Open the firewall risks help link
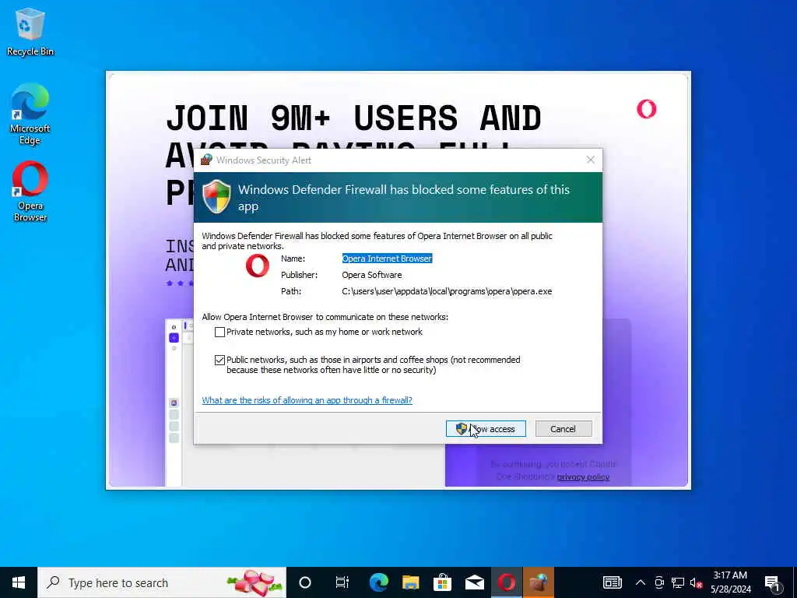The height and width of the screenshot is (598, 797). pos(307,400)
